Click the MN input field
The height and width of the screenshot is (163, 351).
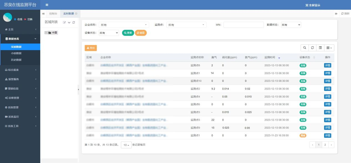[x=243, y=24]
